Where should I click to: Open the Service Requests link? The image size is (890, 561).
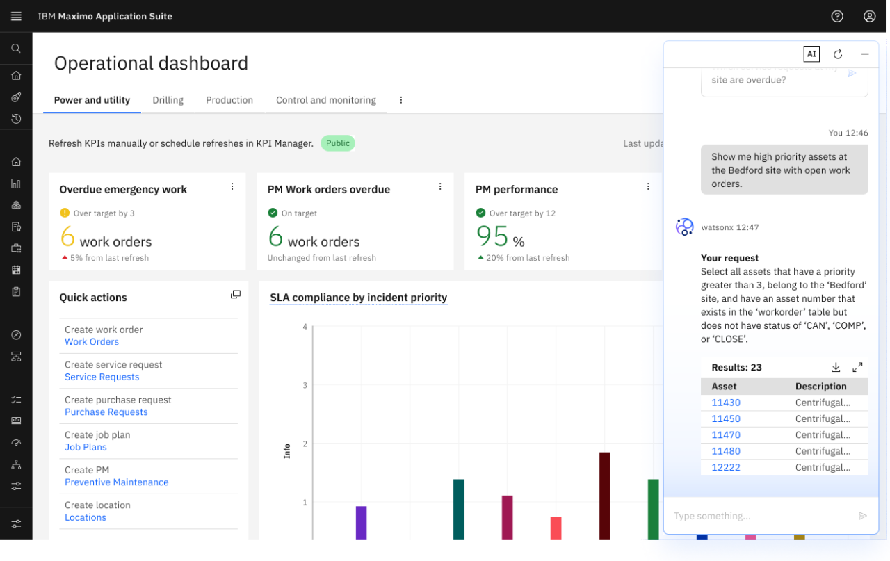(x=102, y=377)
